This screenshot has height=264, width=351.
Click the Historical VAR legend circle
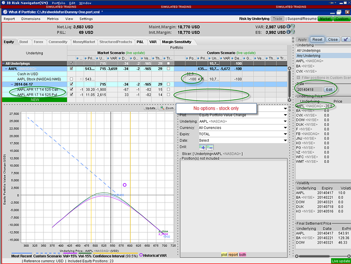click(141, 255)
